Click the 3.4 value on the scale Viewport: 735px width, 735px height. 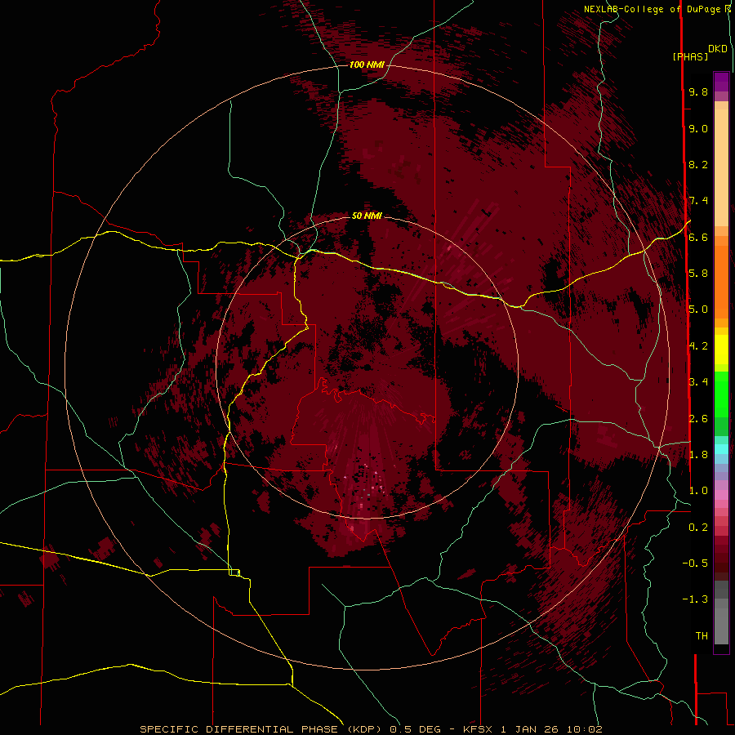click(x=698, y=382)
